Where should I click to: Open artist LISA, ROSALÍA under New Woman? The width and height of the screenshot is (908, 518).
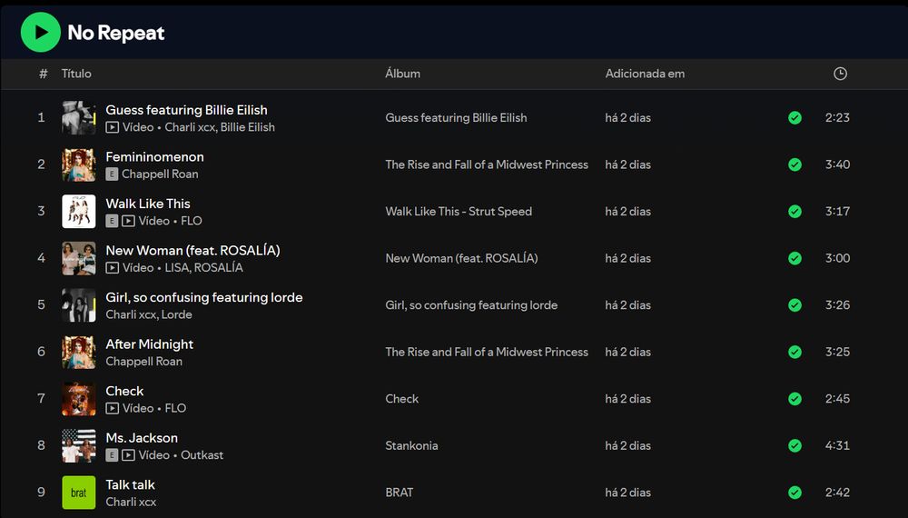[x=203, y=268]
